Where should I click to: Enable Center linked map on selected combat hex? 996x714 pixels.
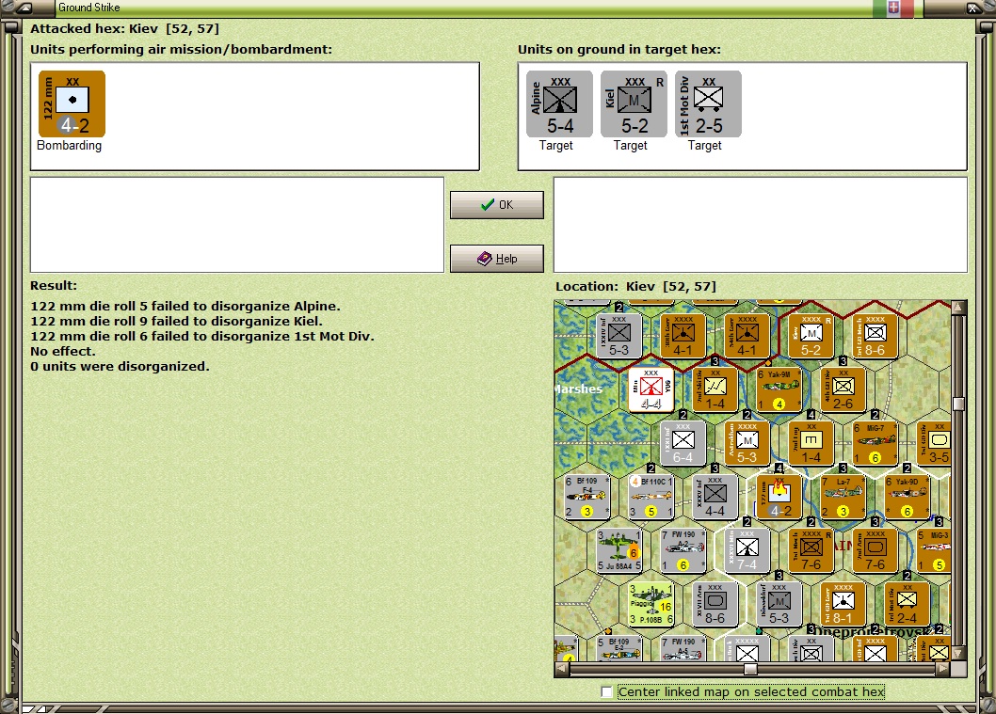click(606, 691)
